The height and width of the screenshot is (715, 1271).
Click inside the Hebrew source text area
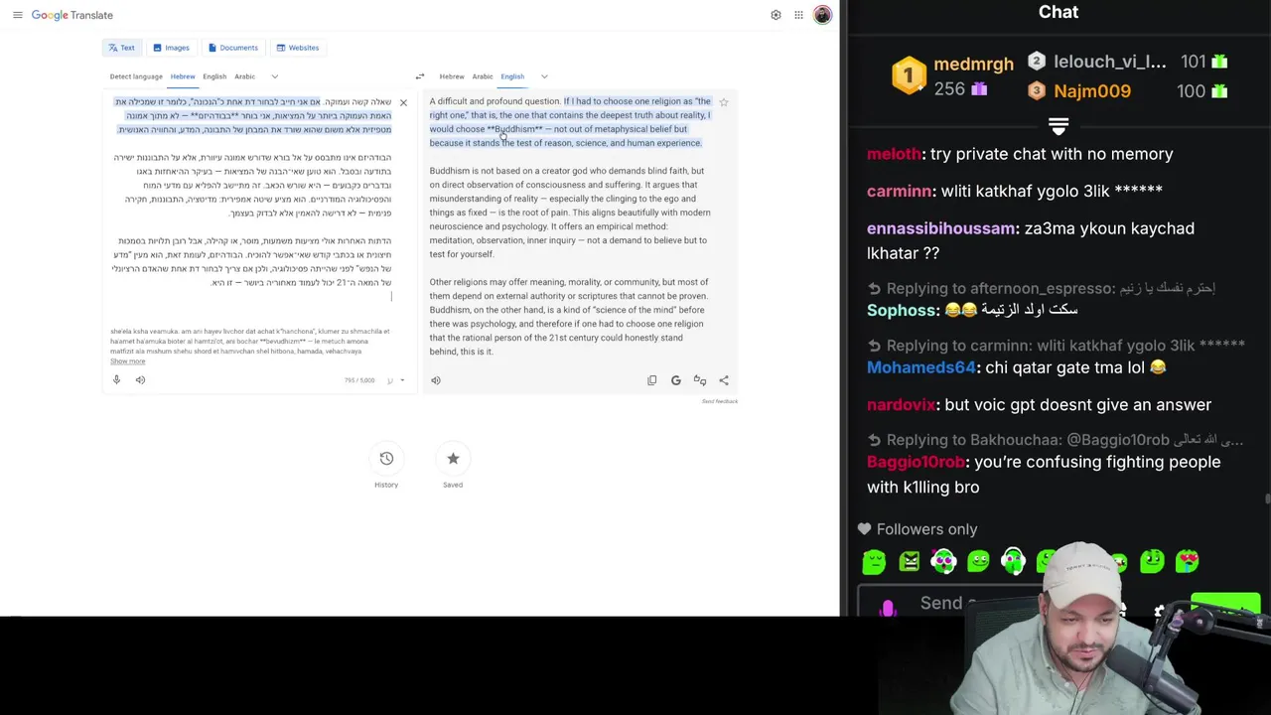point(252,199)
